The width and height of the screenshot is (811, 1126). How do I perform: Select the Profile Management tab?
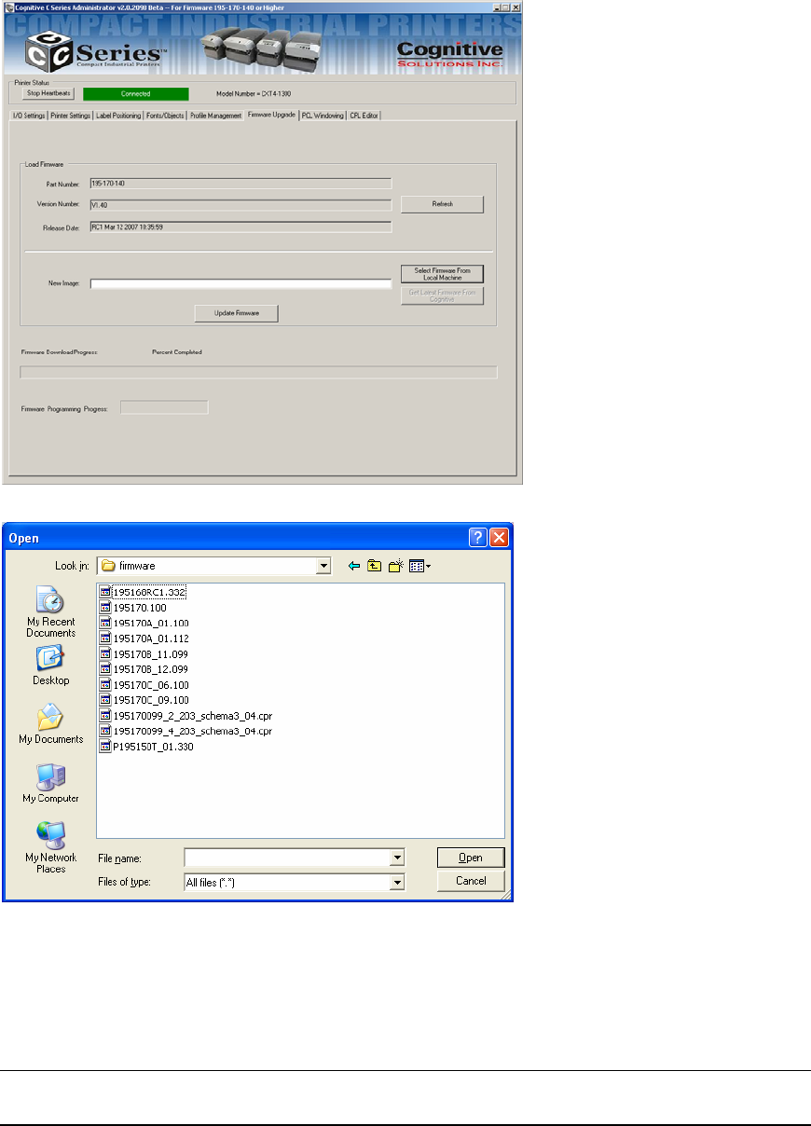(215, 116)
